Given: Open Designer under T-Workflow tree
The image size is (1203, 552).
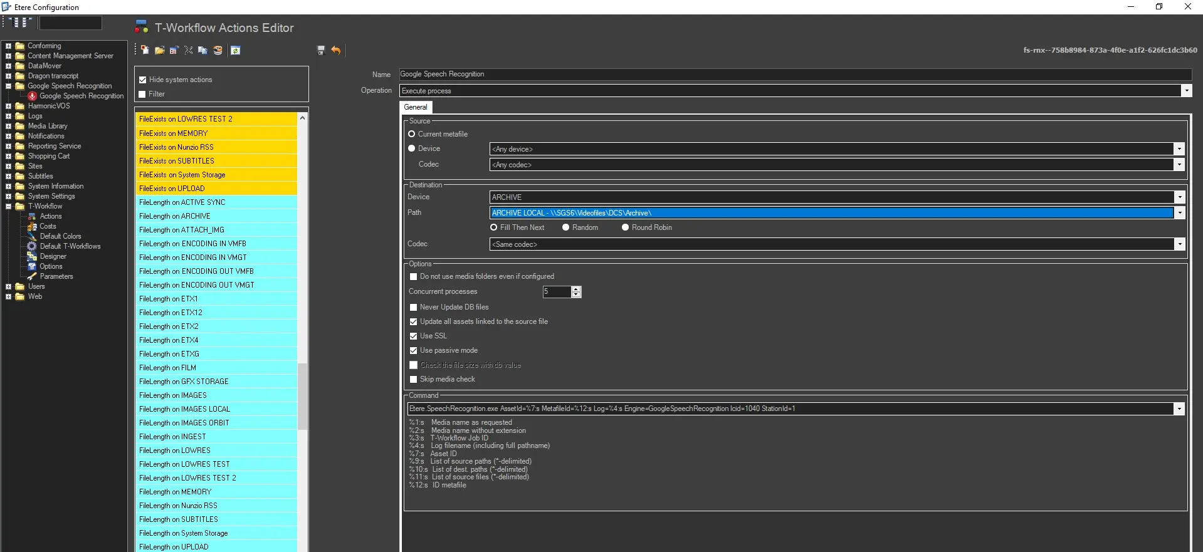Looking at the screenshot, I should (53, 256).
